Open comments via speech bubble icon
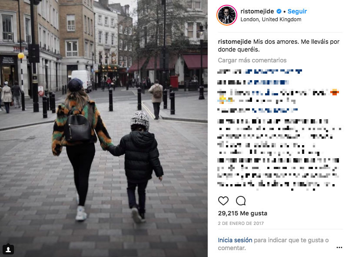352x257 pixels. [241, 201]
